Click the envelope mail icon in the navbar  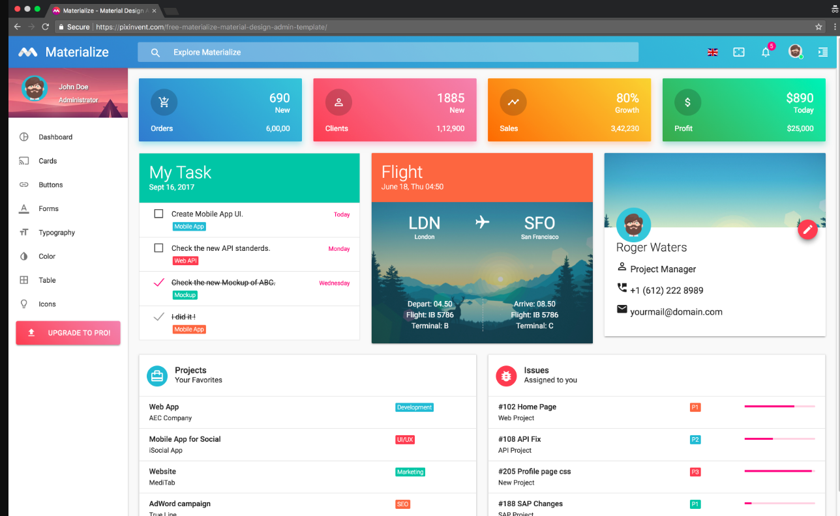[x=739, y=51]
